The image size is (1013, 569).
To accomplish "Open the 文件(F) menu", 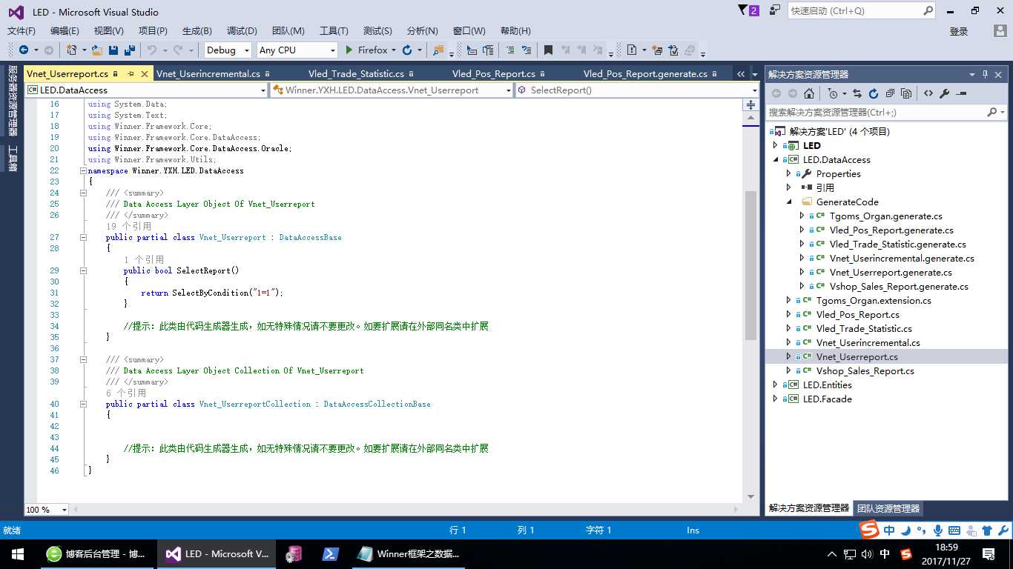I will click(22, 31).
